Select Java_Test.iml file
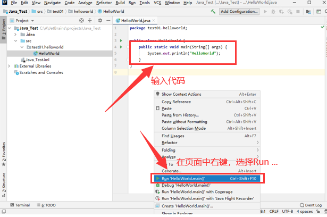Screen dimensions: 327x217 pos(36,60)
